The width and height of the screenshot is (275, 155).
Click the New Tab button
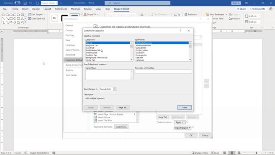coord(163,117)
